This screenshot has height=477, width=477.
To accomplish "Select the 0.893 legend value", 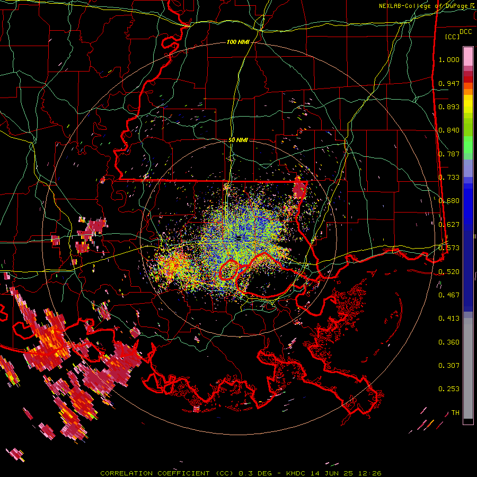I will coord(449,107).
